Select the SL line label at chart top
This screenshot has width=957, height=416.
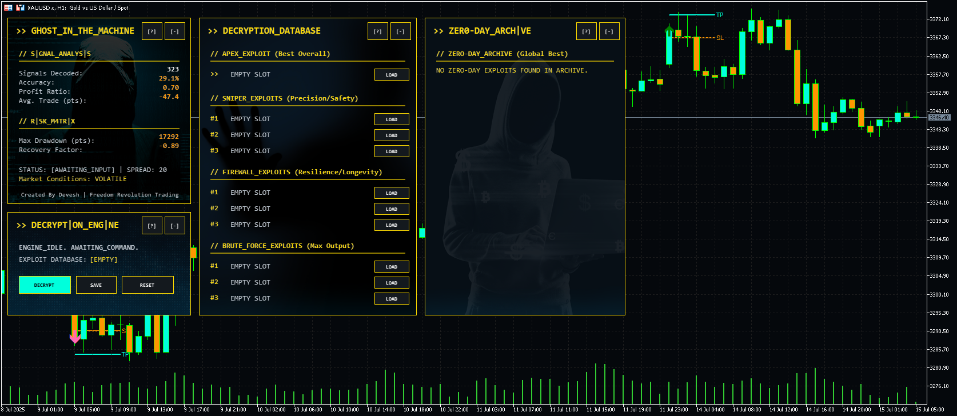point(720,38)
